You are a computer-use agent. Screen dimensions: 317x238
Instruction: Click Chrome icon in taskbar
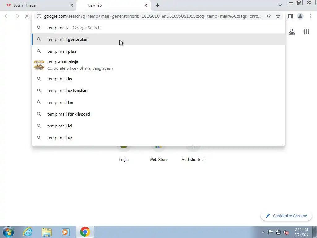(x=85, y=232)
